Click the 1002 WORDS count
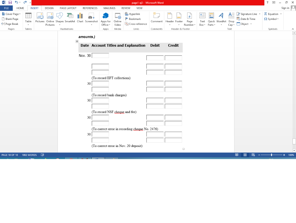The width and height of the screenshot is (296, 223). click(29, 155)
